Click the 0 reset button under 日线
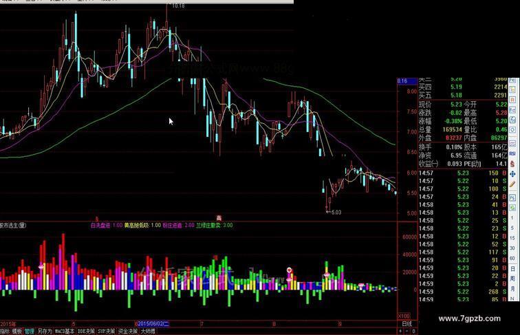 coord(413,332)
